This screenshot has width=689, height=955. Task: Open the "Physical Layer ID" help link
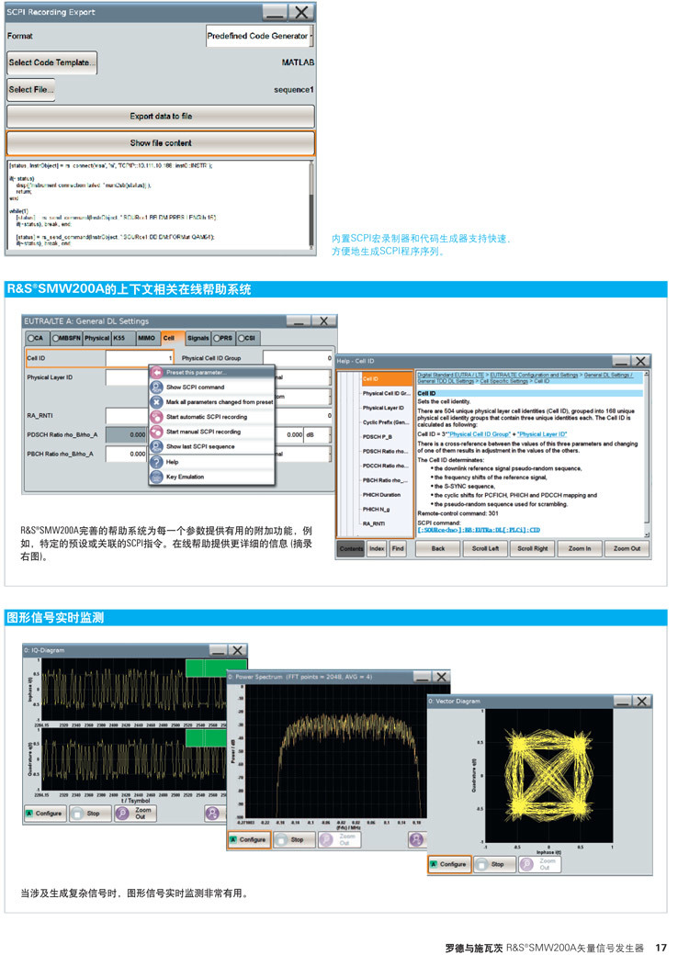click(542, 434)
